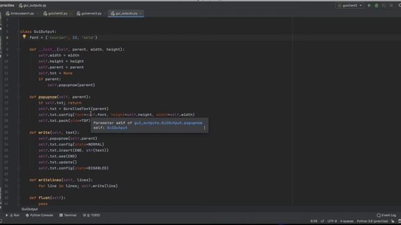
Task: Open the tooltip's three-dot options menu
Action: (x=204, y=127)
